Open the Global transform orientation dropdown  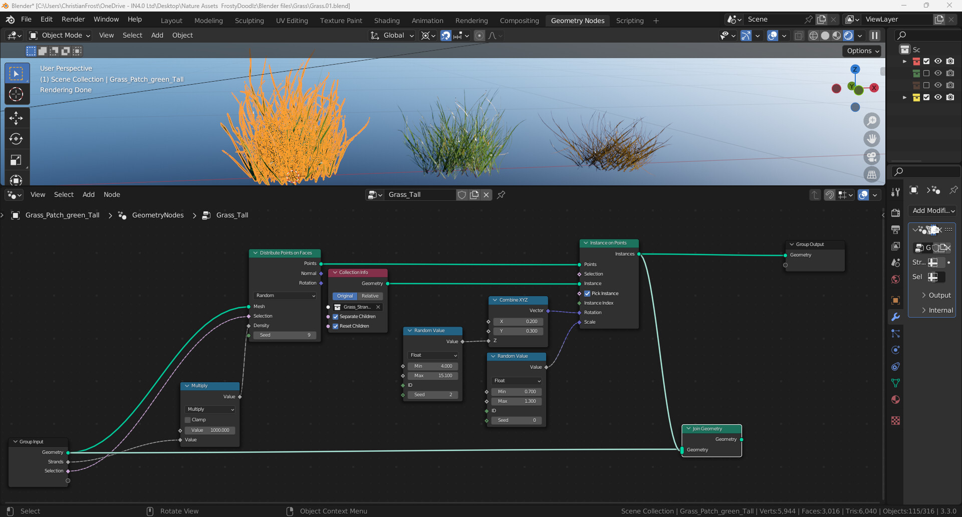[x=392, y=36]
